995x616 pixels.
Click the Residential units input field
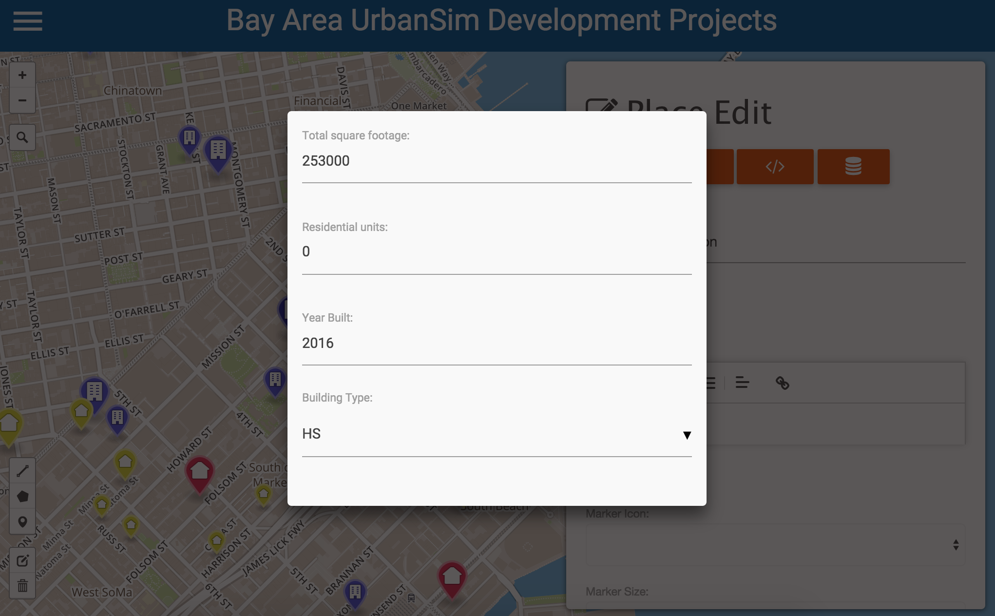(x=496, y=252)
